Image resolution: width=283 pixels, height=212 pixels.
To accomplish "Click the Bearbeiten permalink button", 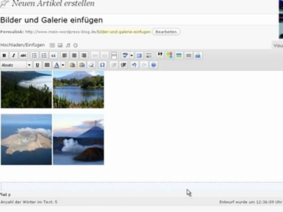I will point(166,32).
